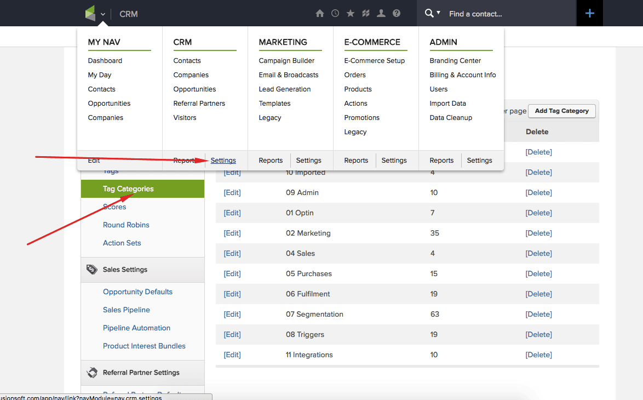Open Action Sets in sidebar
The height and width of the screenshot is (400, 643).
[122, 243]
